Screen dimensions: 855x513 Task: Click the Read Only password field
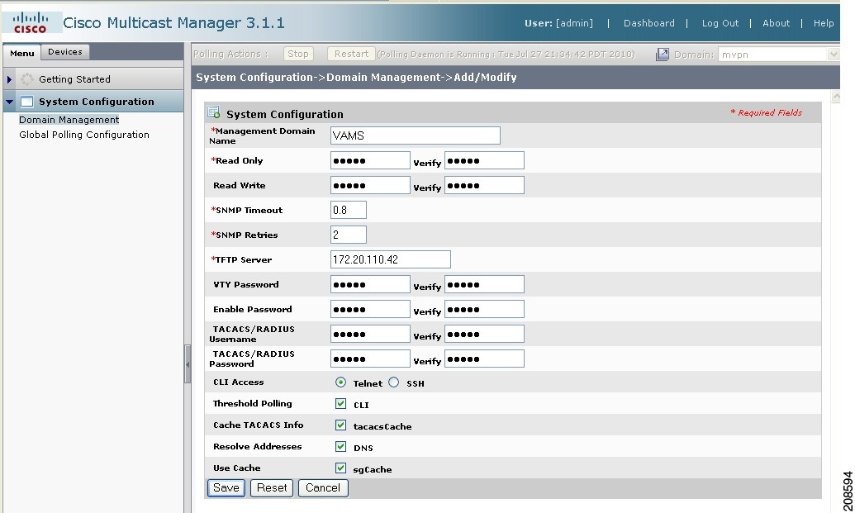click(x=370, y=160)
